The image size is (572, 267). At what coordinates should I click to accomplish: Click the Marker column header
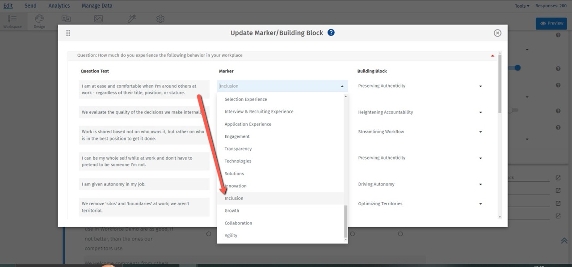click(x=226, y=71)
